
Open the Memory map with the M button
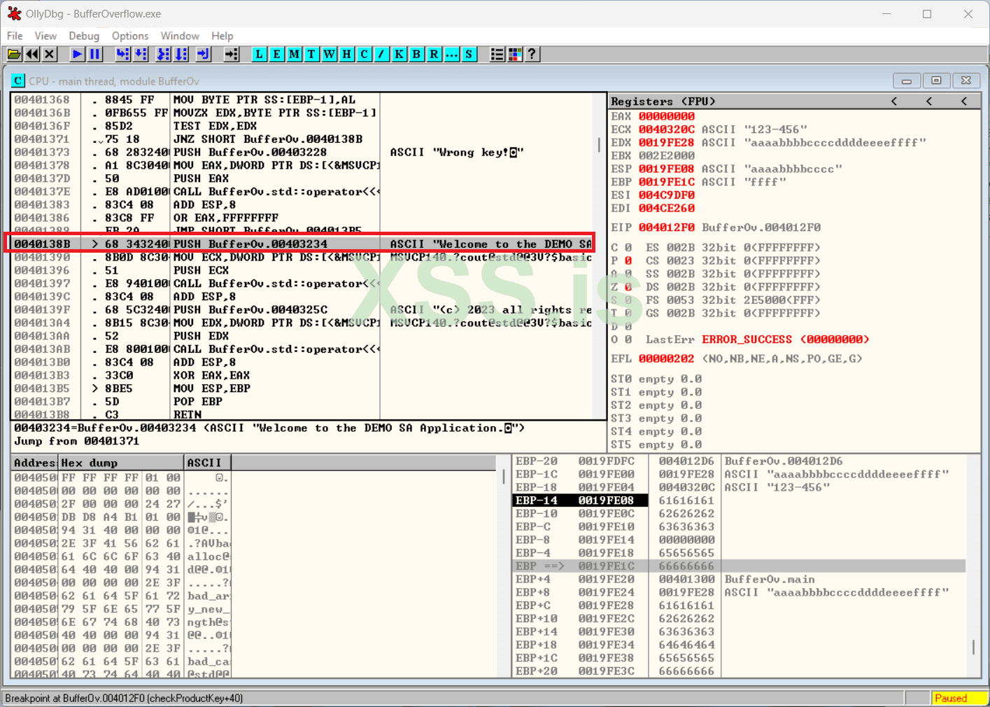tap(294, 54)
